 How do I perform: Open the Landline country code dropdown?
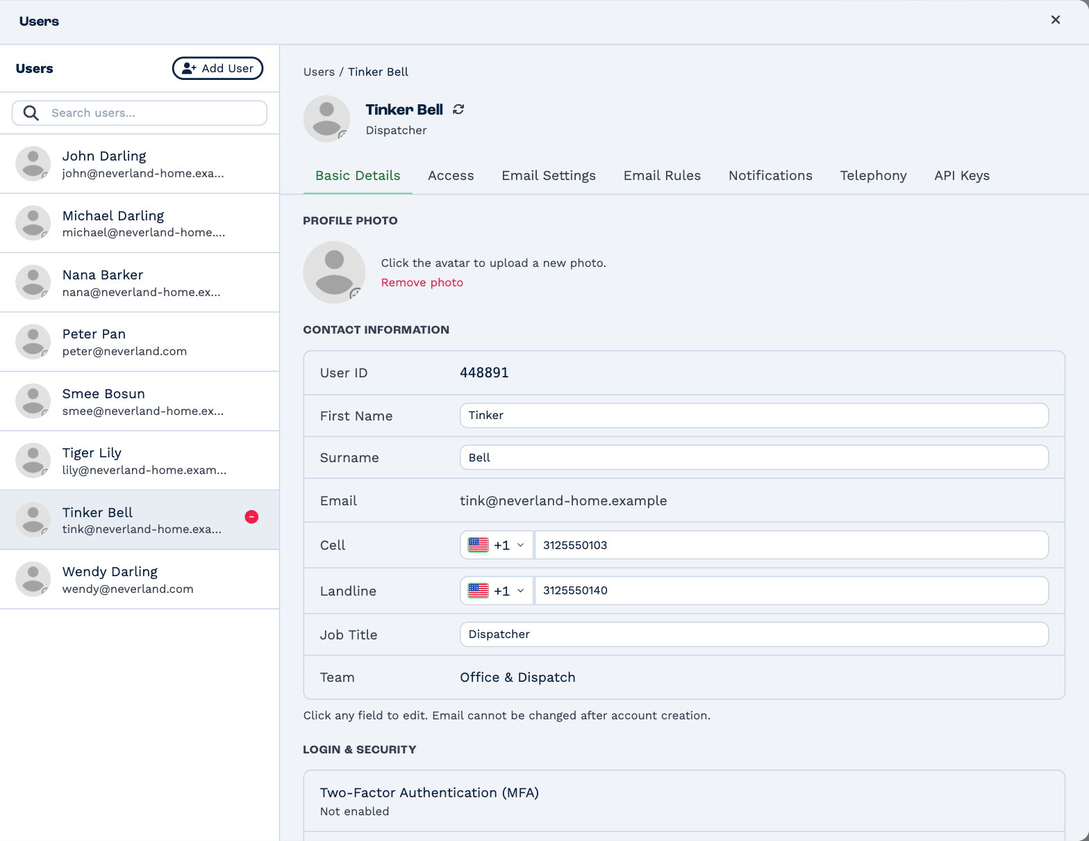click(497, 591)
